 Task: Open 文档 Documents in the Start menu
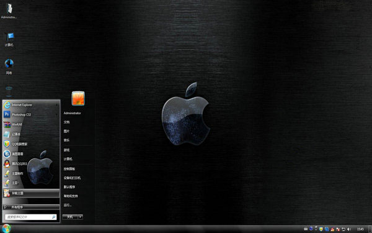coord(66,122)
